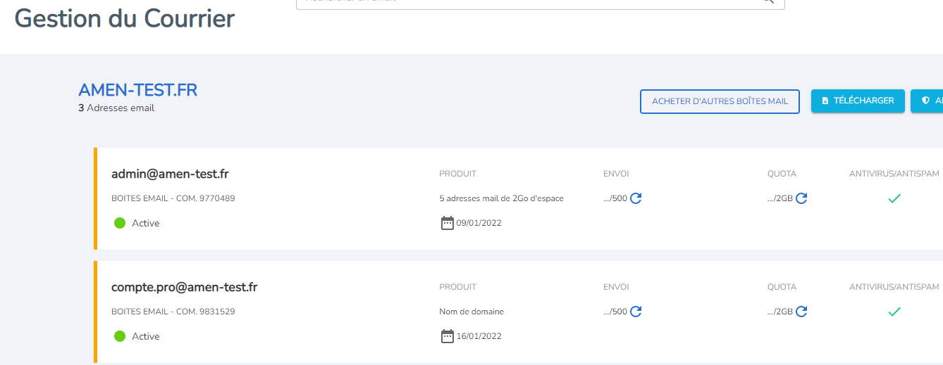The height and width of the screenshot is (365, 943).
Task: Click green Active status dot for compte.pro
Action: pyautogui.click(x=120, y=336)
